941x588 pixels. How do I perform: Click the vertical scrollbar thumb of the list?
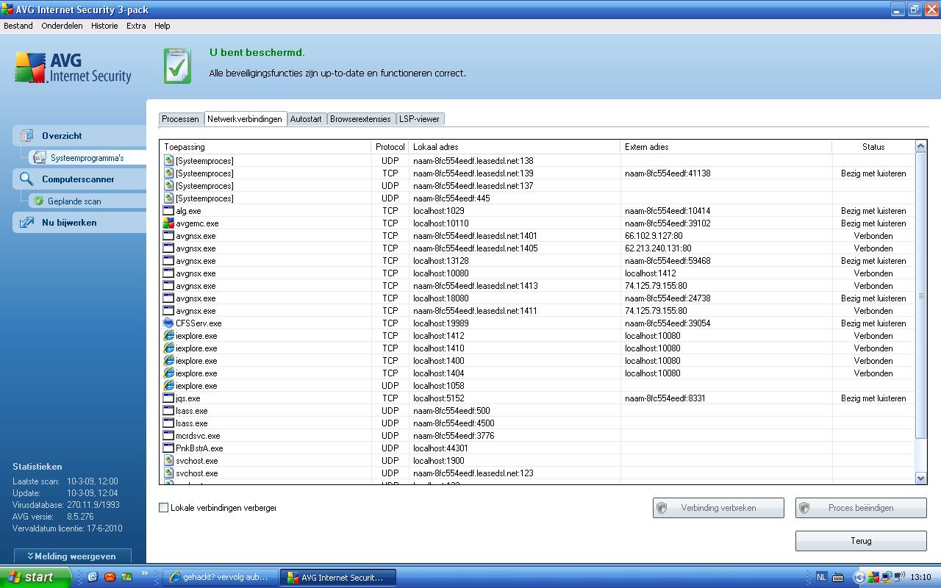[x=921, y=295]
